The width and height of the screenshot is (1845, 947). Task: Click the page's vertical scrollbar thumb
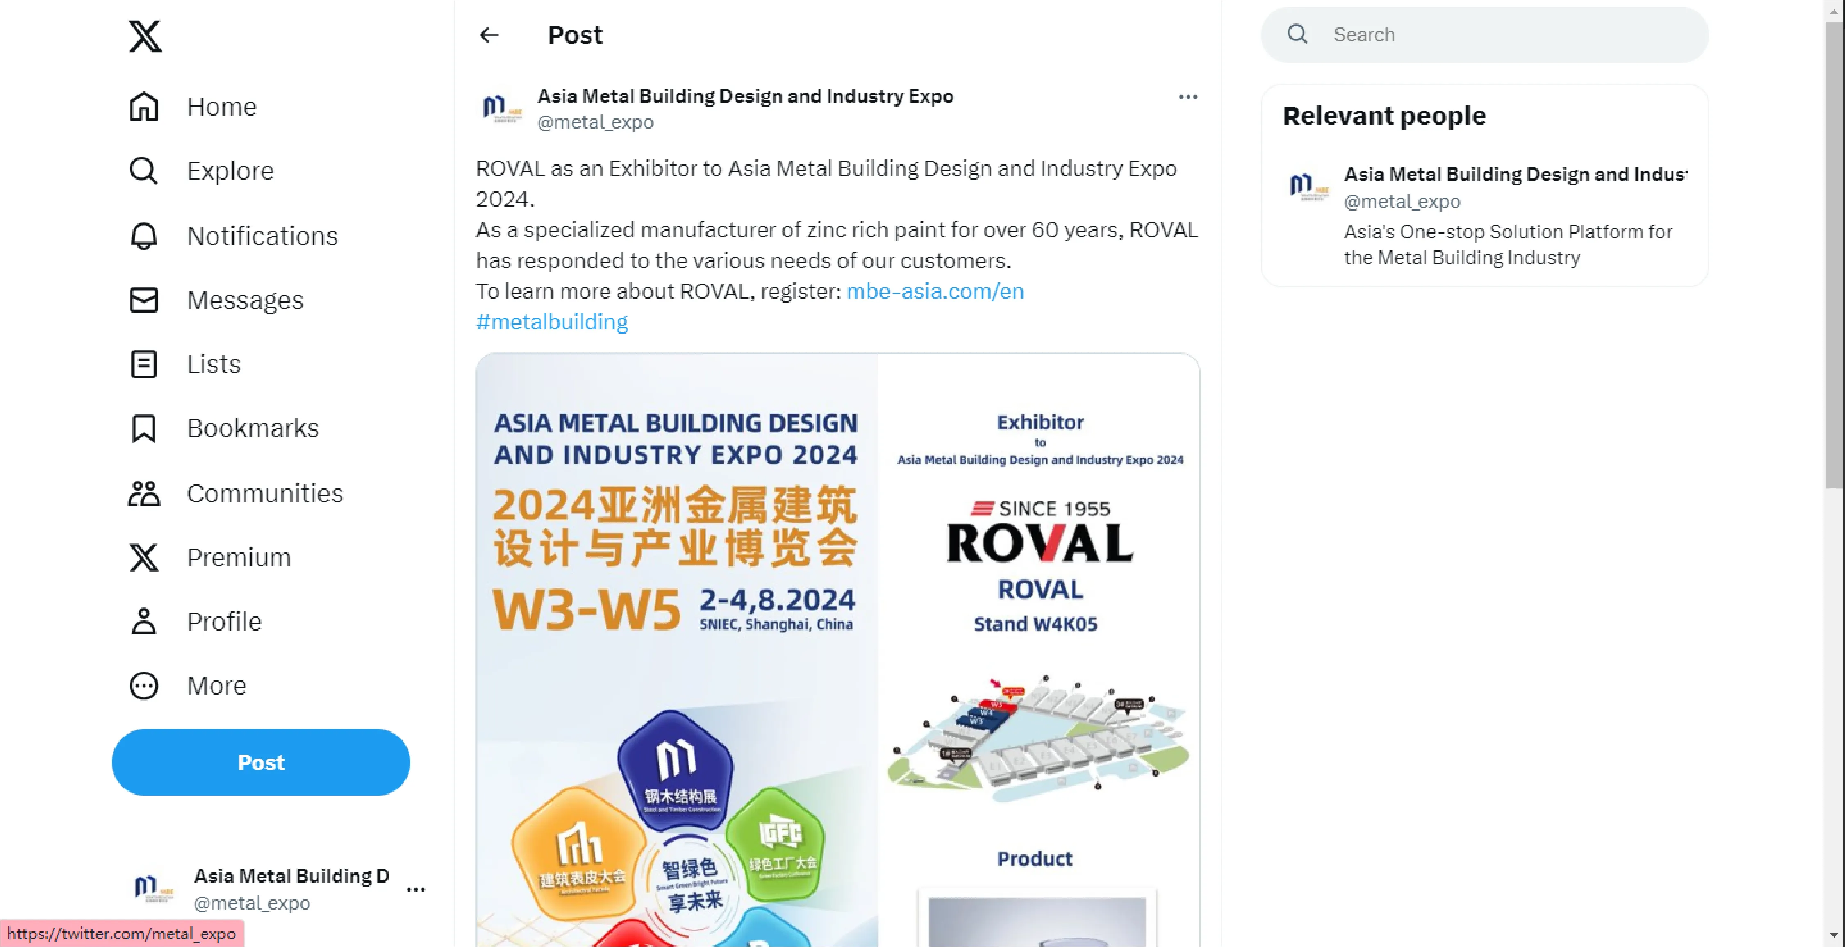coord(1834,256)
